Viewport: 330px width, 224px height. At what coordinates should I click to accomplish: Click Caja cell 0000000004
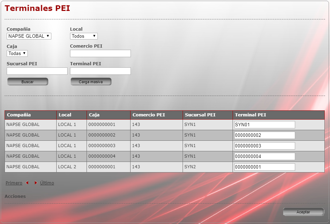[x=108, y=156]
